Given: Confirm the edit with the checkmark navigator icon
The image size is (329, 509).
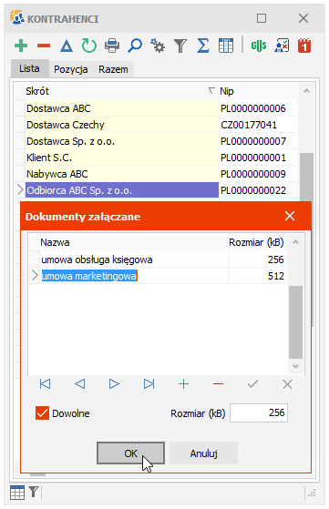Looking at the screenshot, I should coord(252,384).
